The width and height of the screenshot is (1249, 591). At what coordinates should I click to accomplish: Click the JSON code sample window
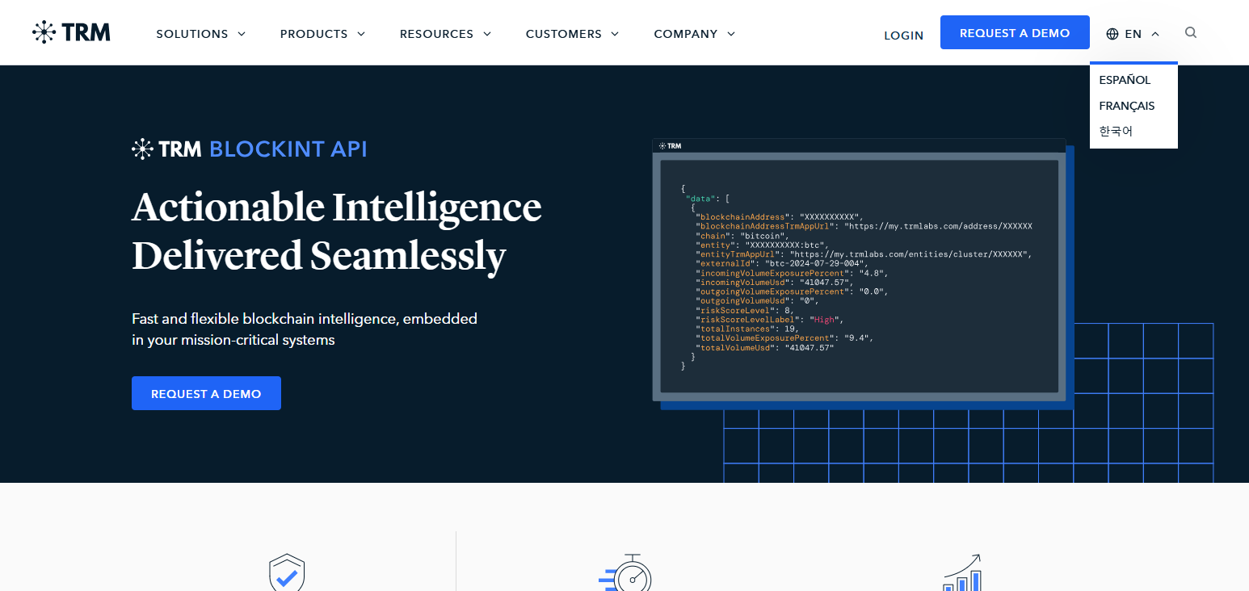(x=859, y=270)
